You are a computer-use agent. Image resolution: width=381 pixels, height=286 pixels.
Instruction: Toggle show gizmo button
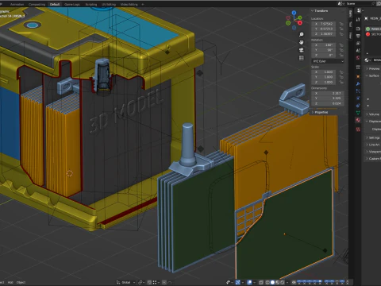pos(237,282)
